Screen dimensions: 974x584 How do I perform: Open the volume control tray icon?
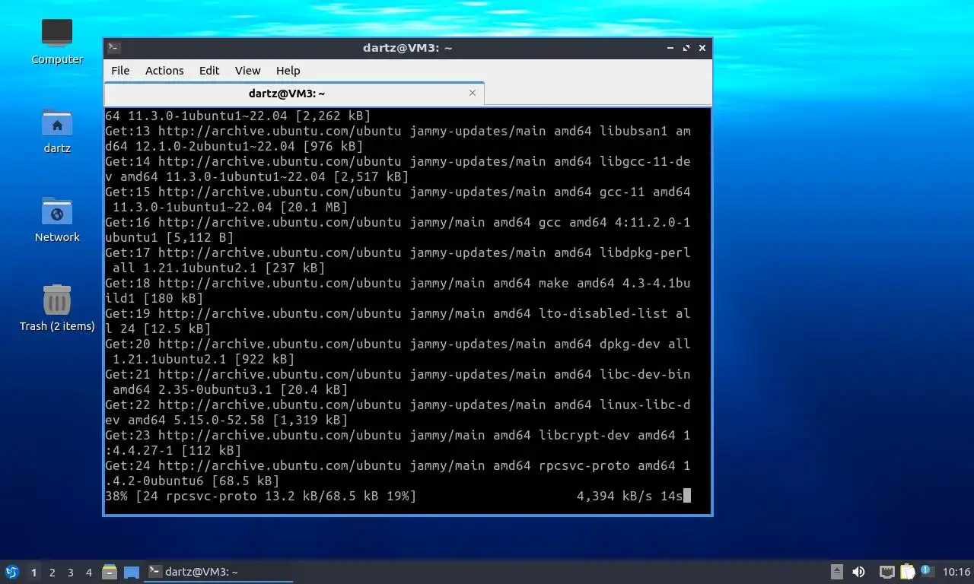click(x=859, y=572)
